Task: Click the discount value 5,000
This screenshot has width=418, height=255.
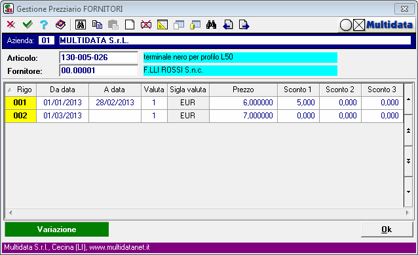Action: pos(298,103)
